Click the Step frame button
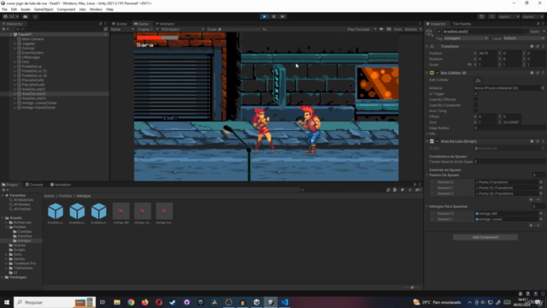Viewport: 547px width, 308px height. coord(283,16)
